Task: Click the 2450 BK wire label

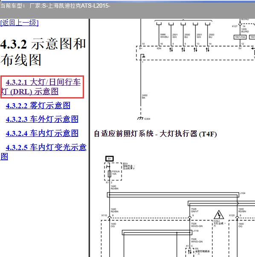Action: pyautogui.click(x=145, y=96)
